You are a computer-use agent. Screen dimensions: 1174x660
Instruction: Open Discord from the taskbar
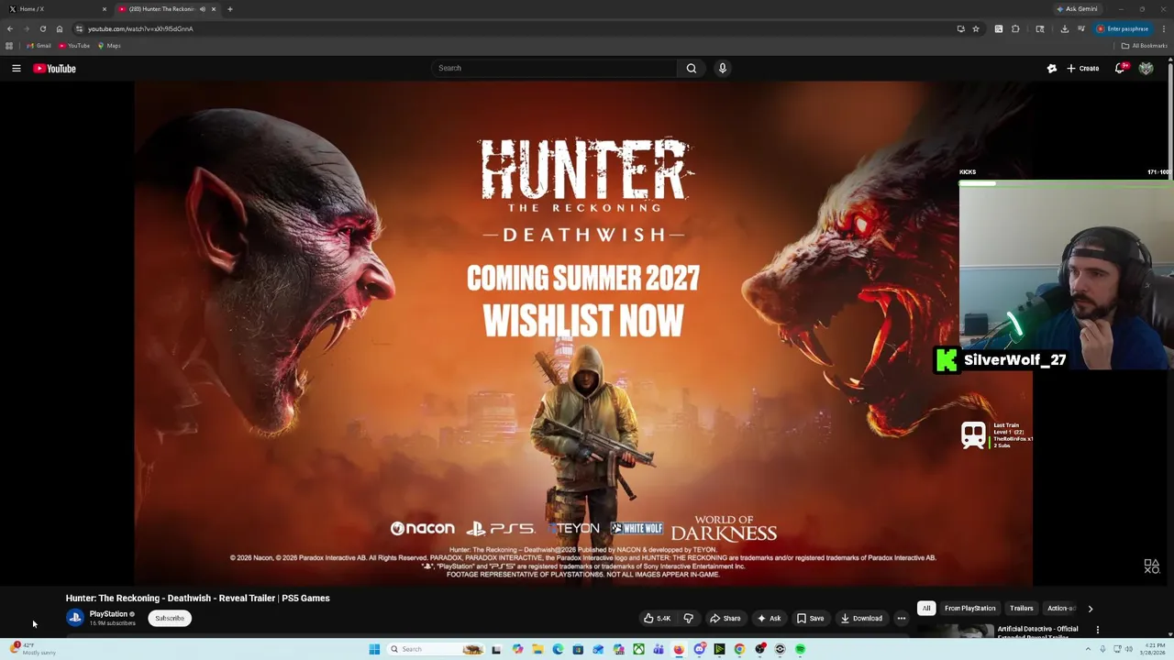pos(699,649)
